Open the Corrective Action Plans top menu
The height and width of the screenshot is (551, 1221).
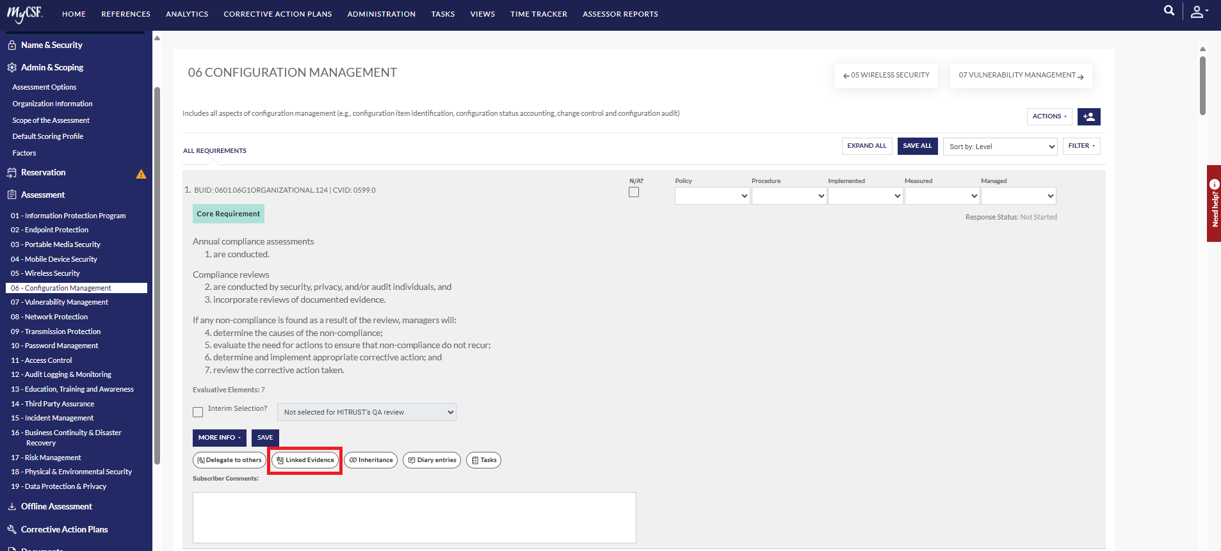(278, 14)
